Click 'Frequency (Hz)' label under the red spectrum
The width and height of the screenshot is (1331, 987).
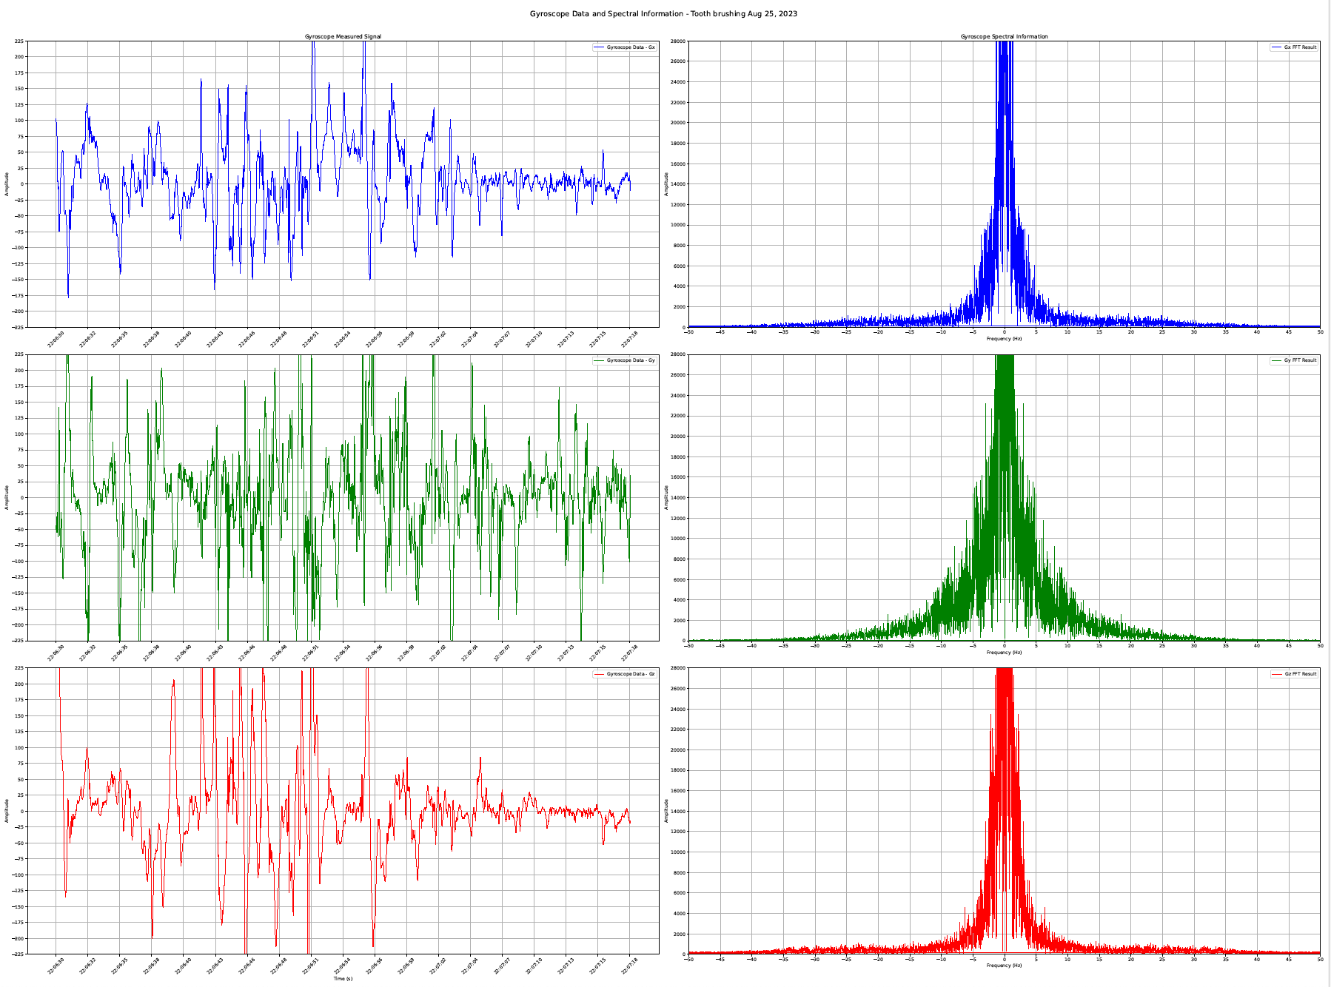(x=1004, y=966)
